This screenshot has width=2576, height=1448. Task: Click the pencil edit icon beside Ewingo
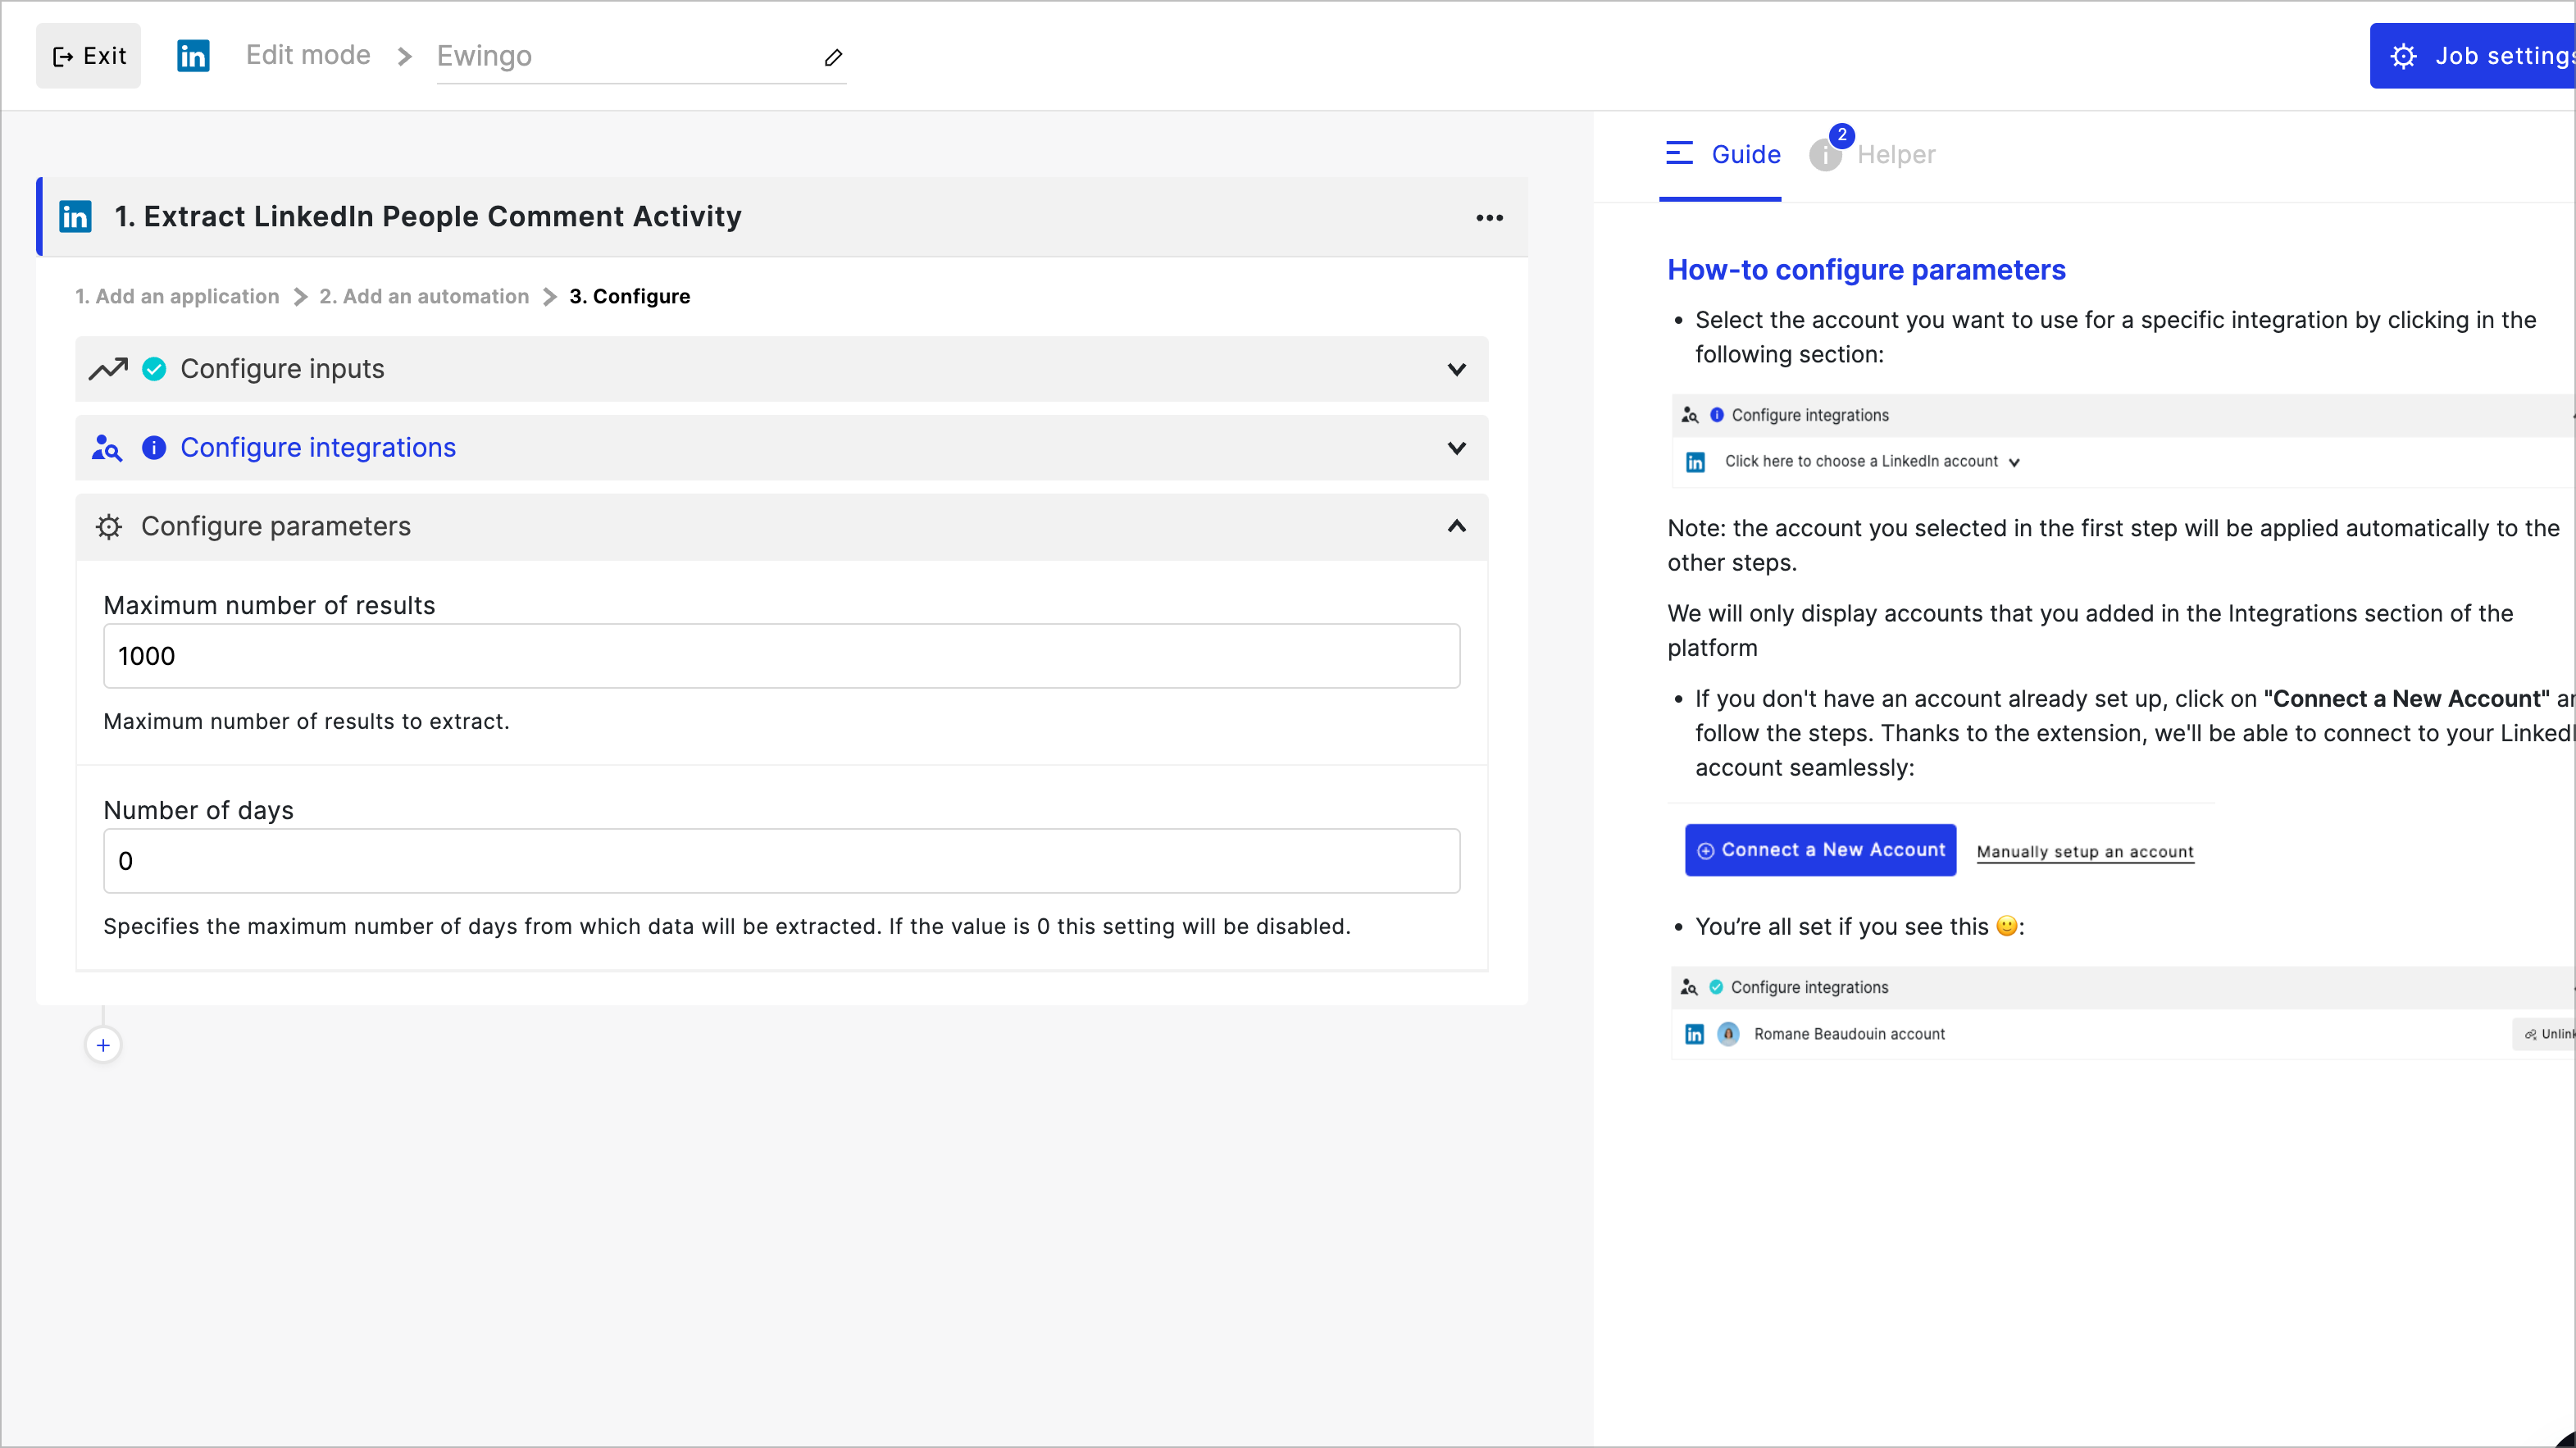click(833, 57)
